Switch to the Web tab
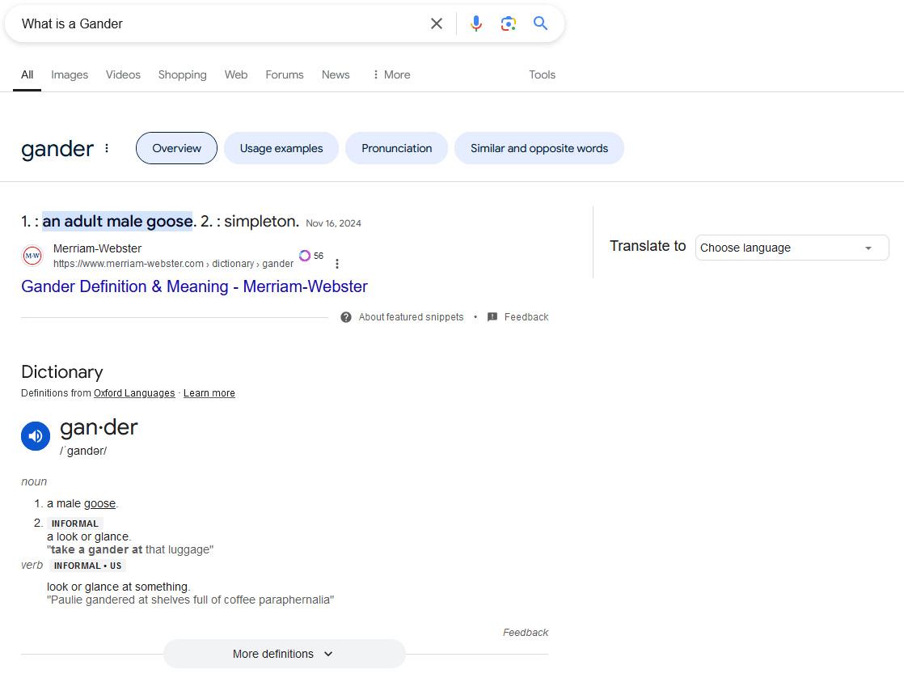904x674 pixels. [236, 74]
